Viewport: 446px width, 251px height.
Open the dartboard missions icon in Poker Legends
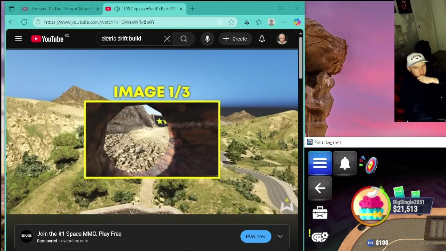(x=369, y=164)
